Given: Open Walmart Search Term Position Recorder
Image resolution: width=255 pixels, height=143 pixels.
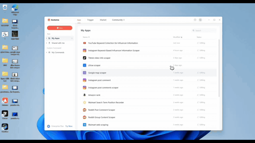Looking at the screenshot, I should pos(106,102).
